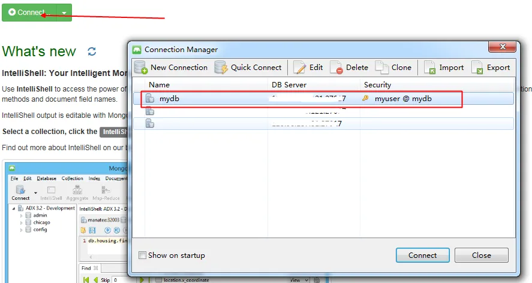Open Index menu in embedded MongoChef screenshot
This screenshot has height=283, width=532.
(x=94, y=178)
